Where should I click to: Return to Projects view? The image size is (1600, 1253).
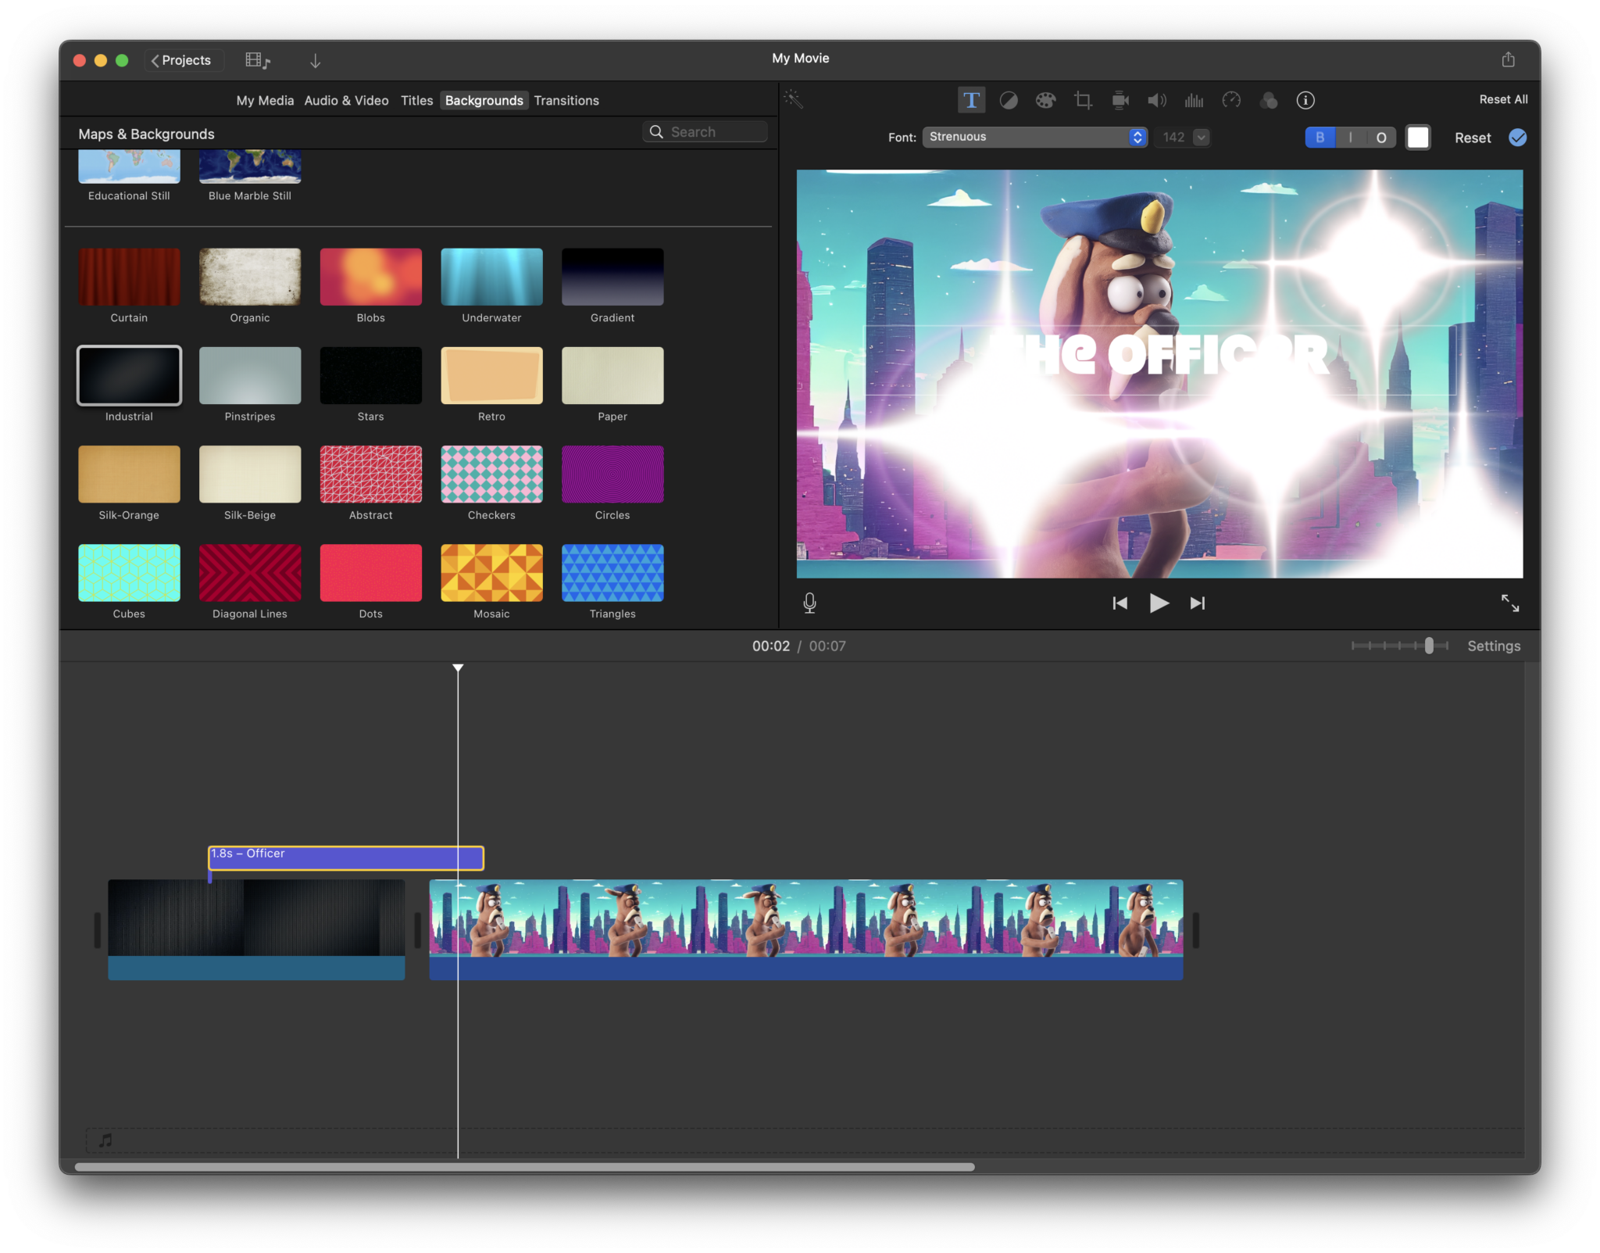click(x=184, y=59)
